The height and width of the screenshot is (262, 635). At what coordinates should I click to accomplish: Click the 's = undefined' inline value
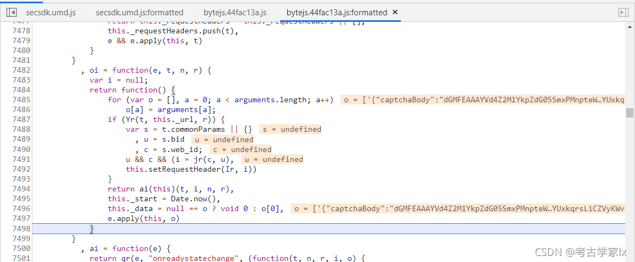pyautogui.click(x=291, y=130)
